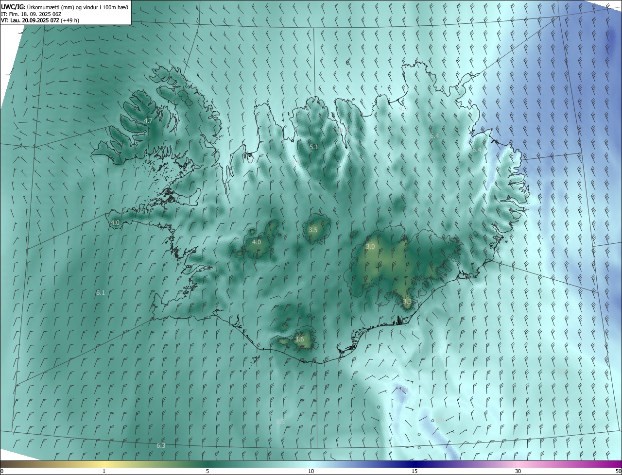Screen dimensions: 622x475
Task: Click the 10.0 value beside the northern fjord
Action: (x=344, y=130)
